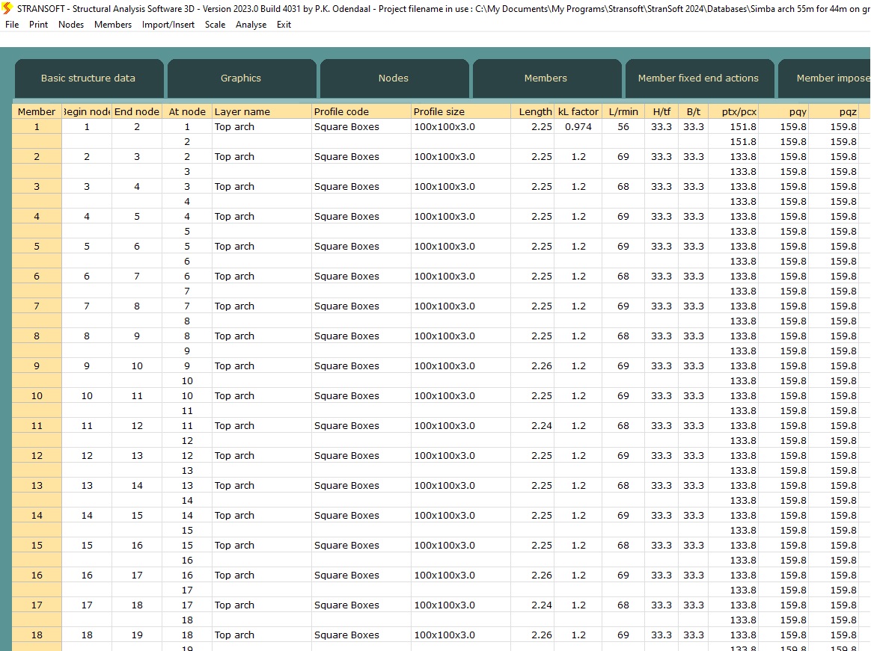871x651 pixels.
Task: Open the Analyse menu
Action: (x=251, y=25)
